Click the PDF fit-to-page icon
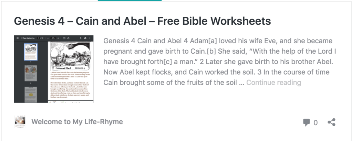Viewport: 352px width, 141px height. [x=64, y=38]
